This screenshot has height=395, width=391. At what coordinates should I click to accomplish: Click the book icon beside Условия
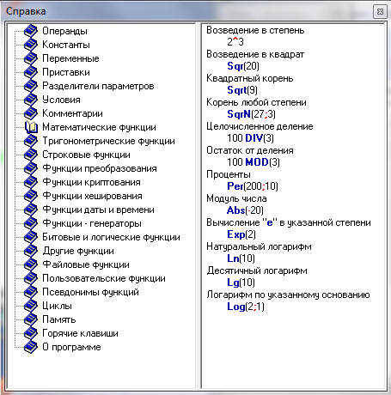(31, 100)
